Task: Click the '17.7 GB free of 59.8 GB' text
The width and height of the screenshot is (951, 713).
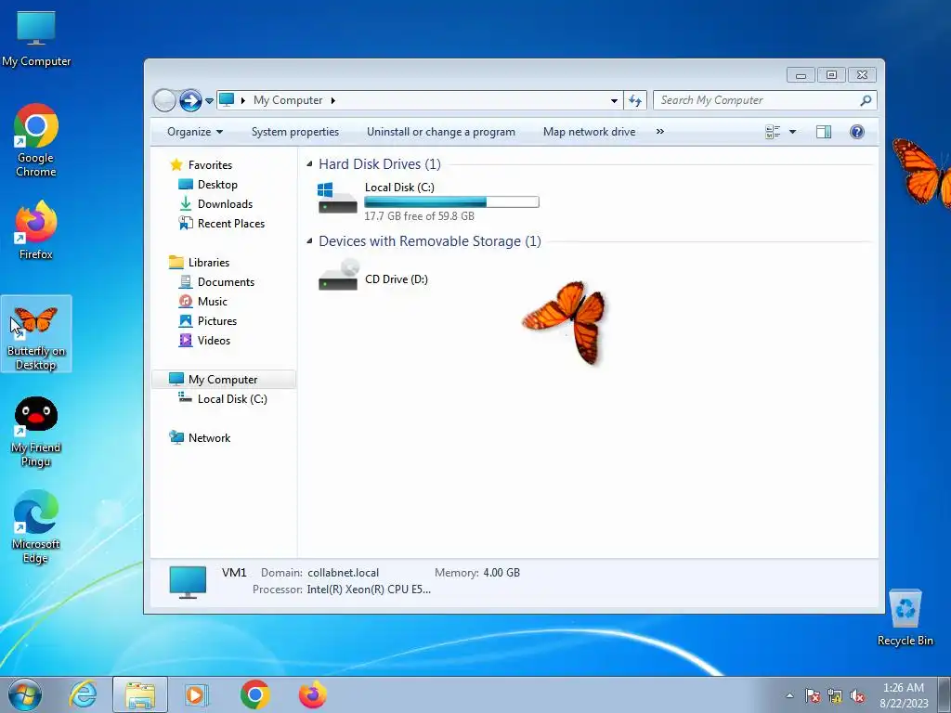Action: pos(419,215)
